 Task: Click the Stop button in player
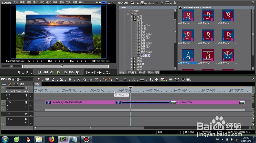[39, 72]
